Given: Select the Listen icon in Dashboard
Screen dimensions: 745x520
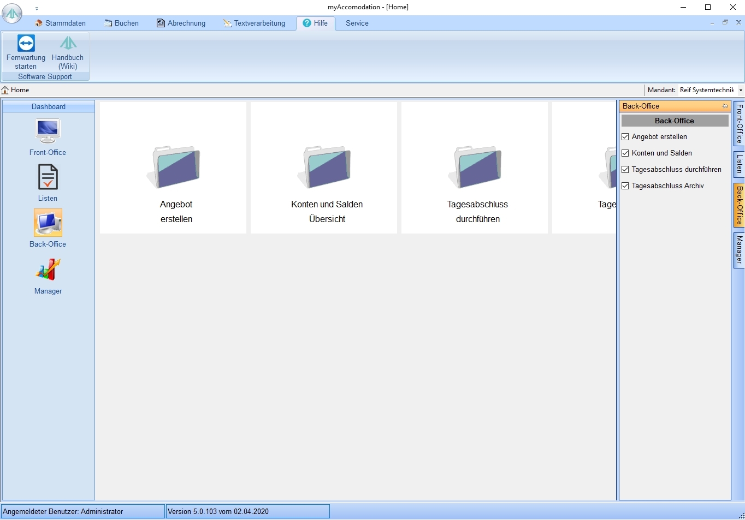Looking at the screenshot, I should [48, 178].
